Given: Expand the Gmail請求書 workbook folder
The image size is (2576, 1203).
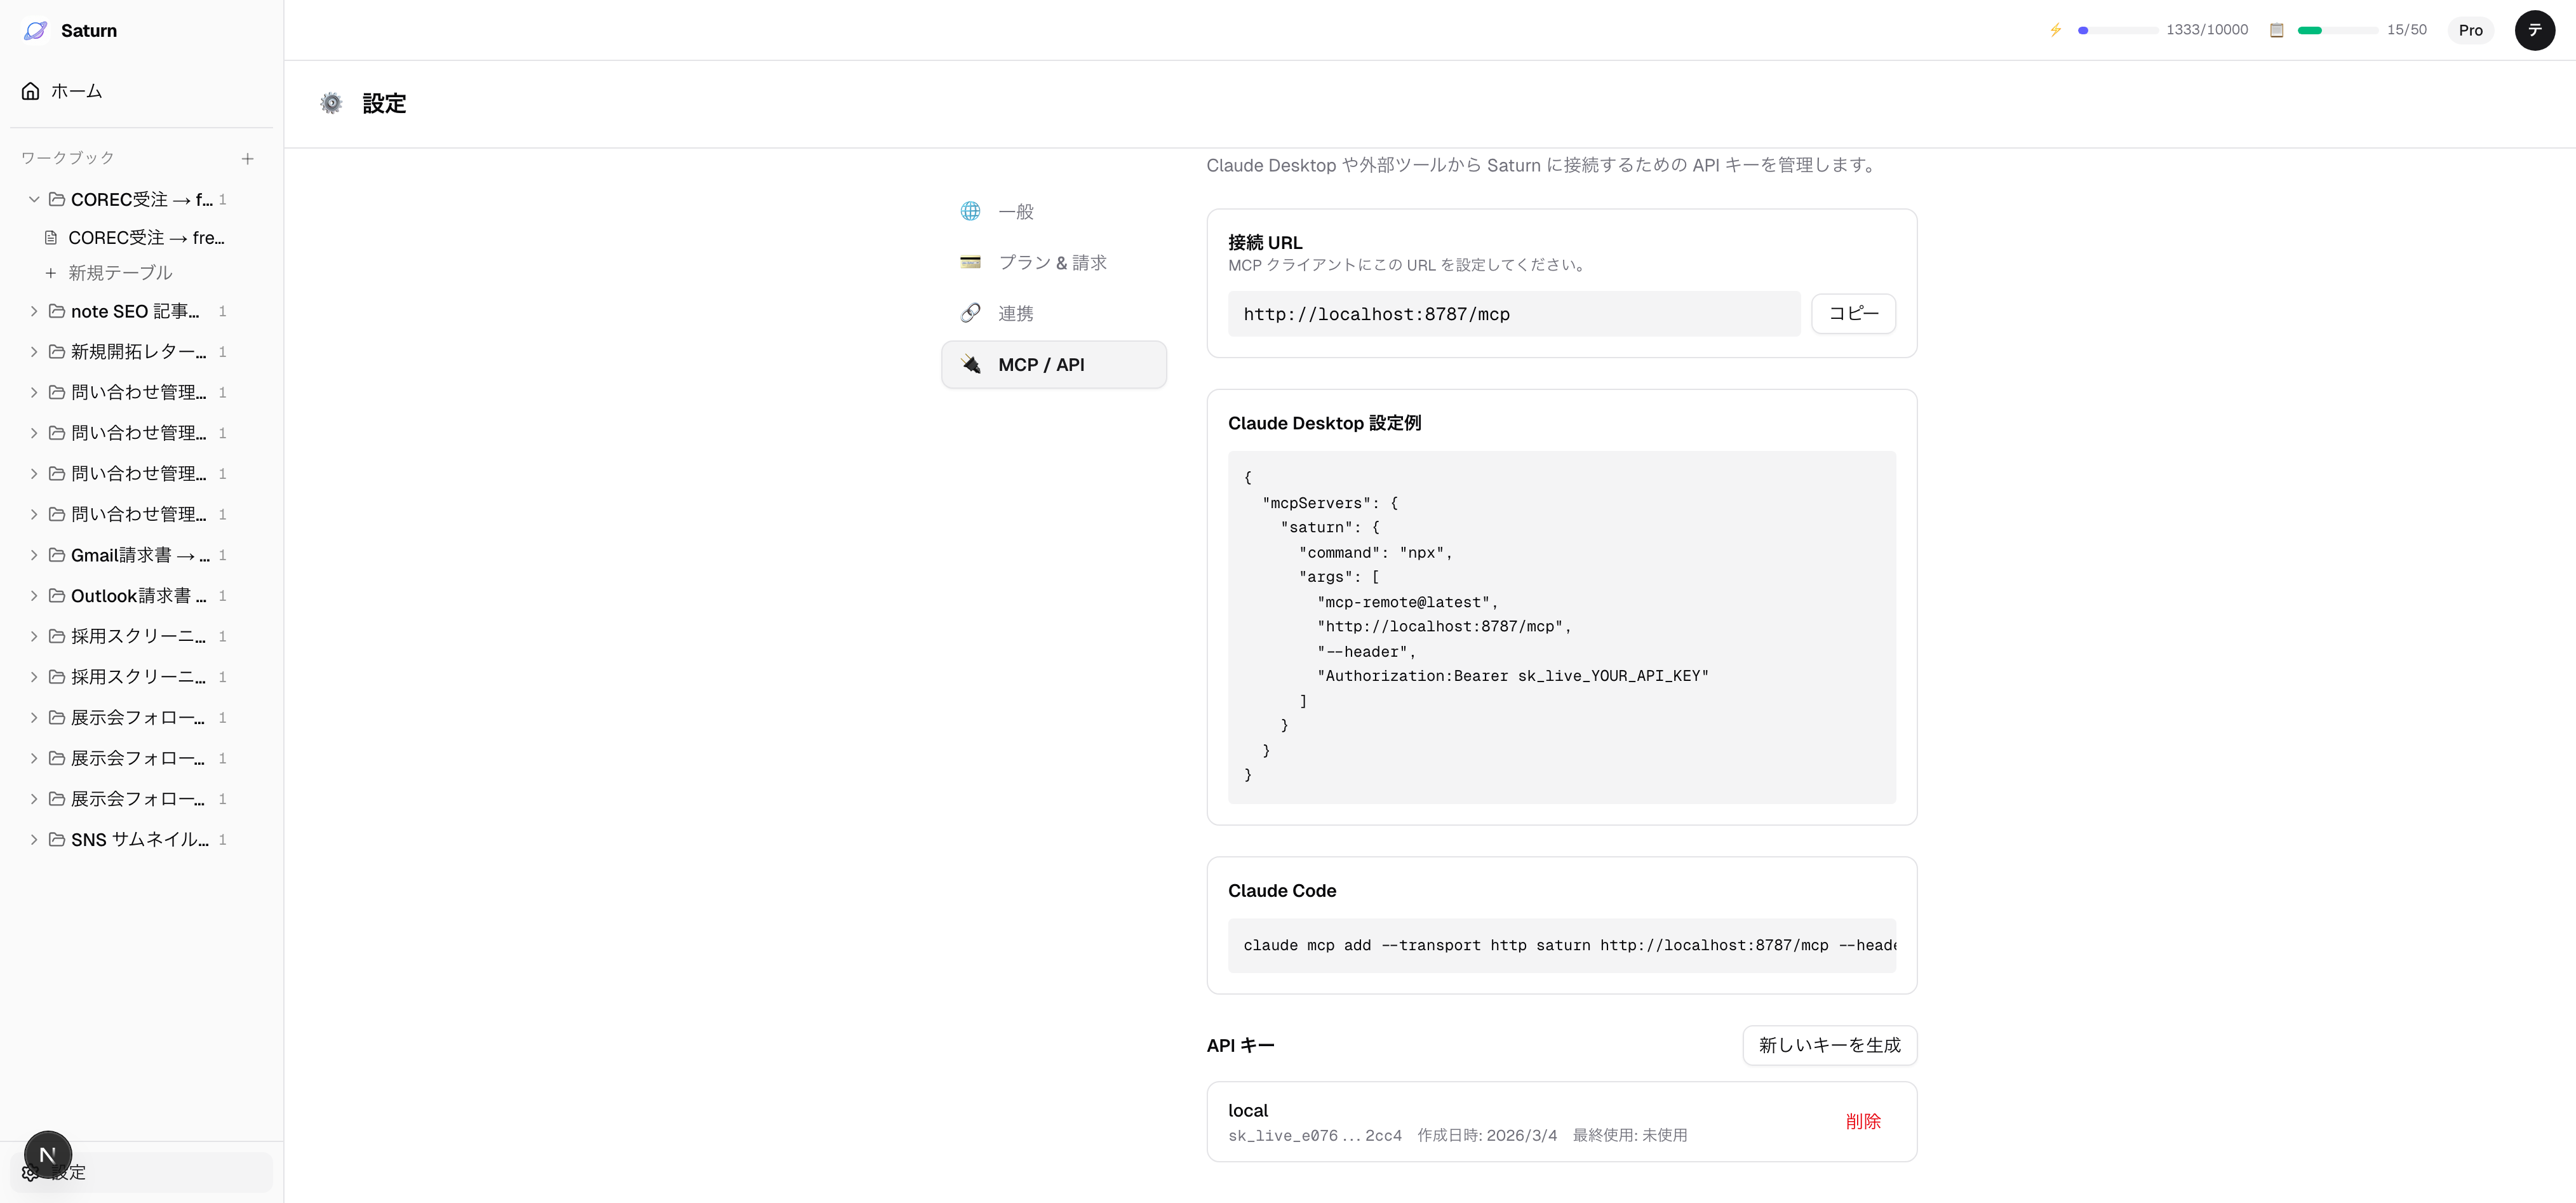Looking at the screenshot, I should click(x=34, y=555).
